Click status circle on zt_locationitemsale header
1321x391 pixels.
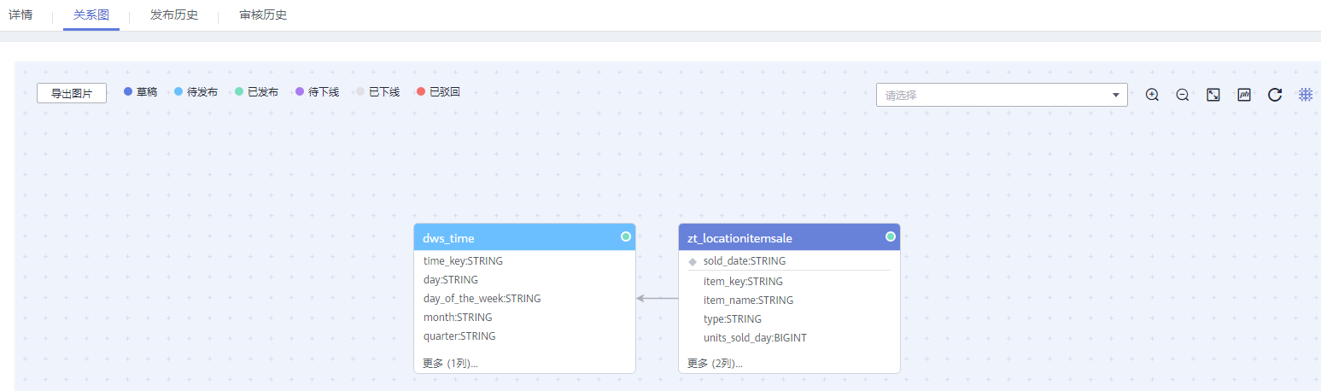891,236
